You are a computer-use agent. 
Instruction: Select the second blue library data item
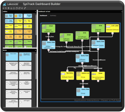point(25,57)
